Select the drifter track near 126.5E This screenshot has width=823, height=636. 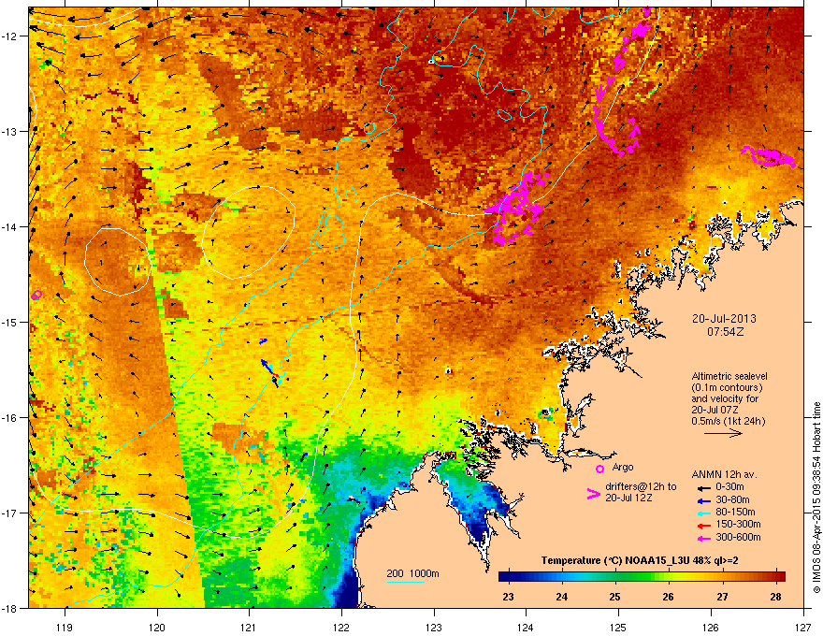768,156
